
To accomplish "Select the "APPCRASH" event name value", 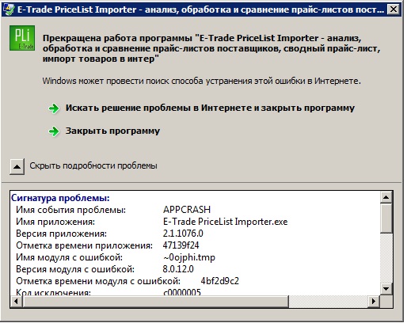I will click(x=187, y=210).
